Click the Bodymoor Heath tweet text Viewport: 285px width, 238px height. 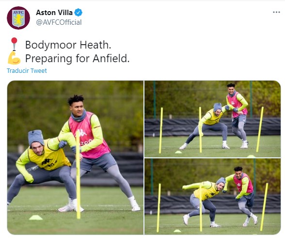68,45
